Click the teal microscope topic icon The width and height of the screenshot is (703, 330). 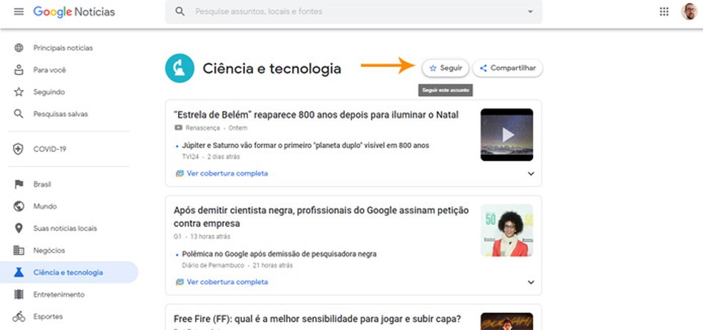click(179, 68)
